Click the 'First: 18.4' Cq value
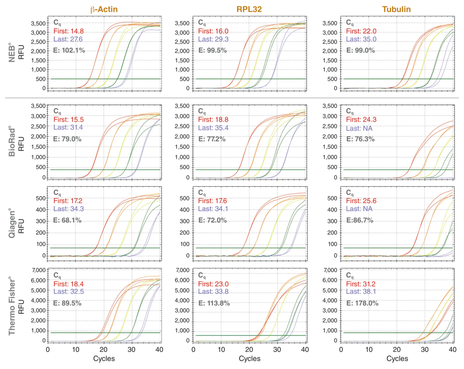Screen dimensions: 464x369 click(x=68, y=284)
